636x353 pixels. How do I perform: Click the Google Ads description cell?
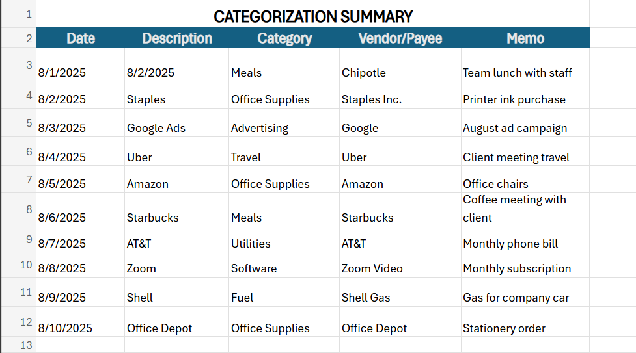(156, 128)
